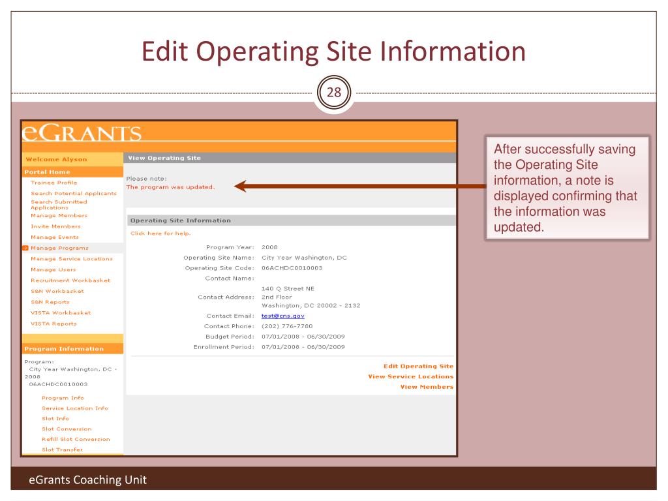Click operating site code 06ACHDC0010003 value
Image resolution: width=668 pixels, height=501 pixels.
tap(292, 268)
